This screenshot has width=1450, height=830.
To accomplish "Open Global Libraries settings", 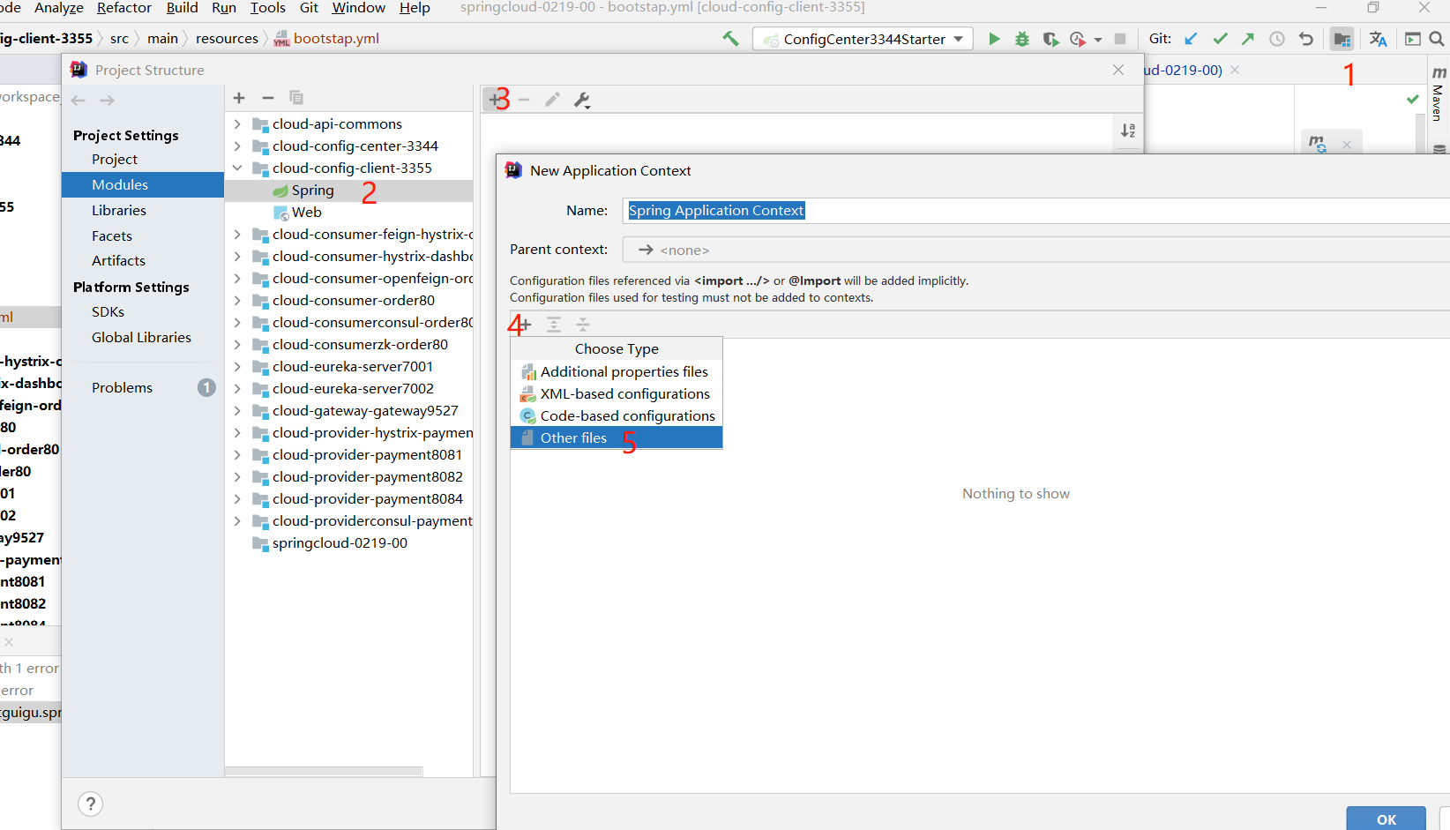I will tap(141, 338).
